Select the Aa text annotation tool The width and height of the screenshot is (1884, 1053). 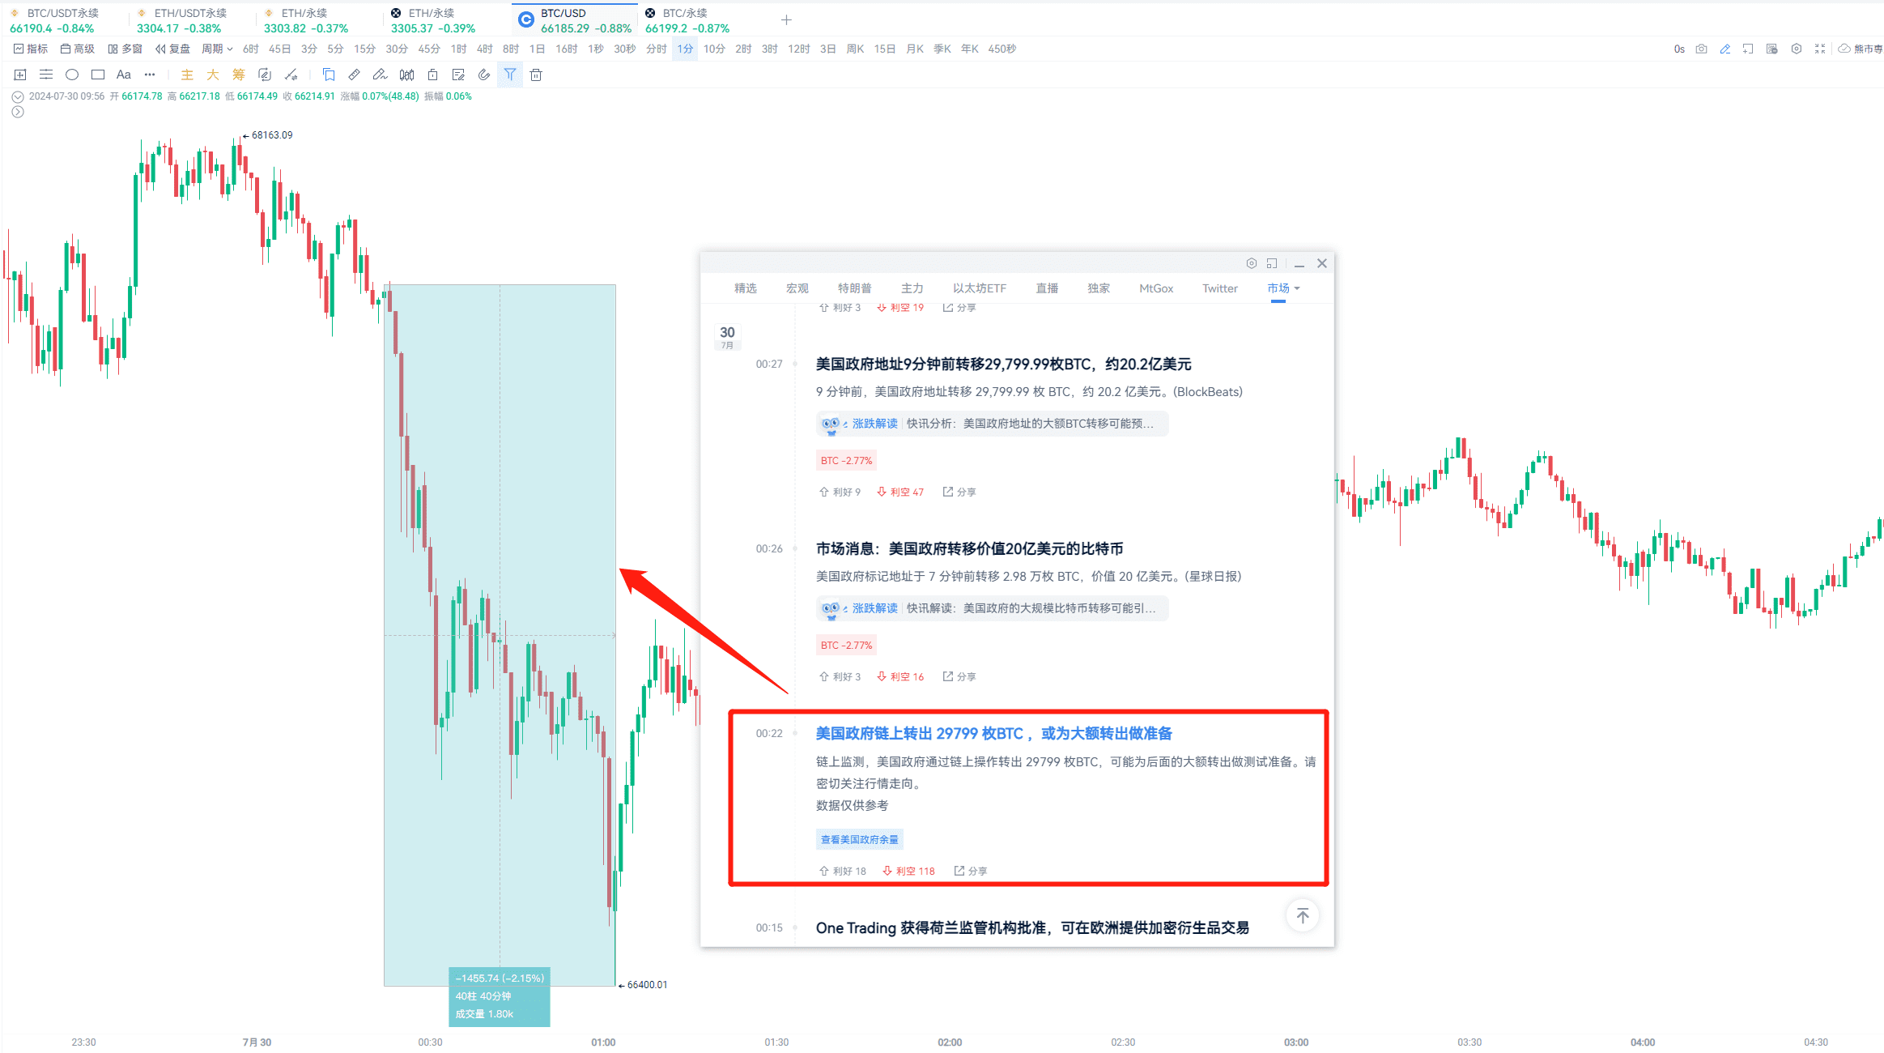tap(124, 75)
